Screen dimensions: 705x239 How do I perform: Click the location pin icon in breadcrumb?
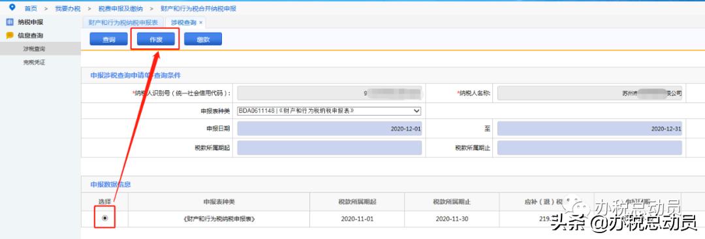coord(12,7)
